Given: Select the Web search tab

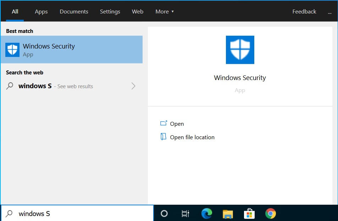Looking at the screenshot, I should 138,11.
